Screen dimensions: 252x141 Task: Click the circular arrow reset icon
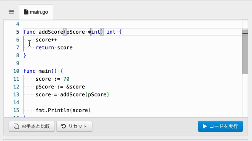pos(63,126)
